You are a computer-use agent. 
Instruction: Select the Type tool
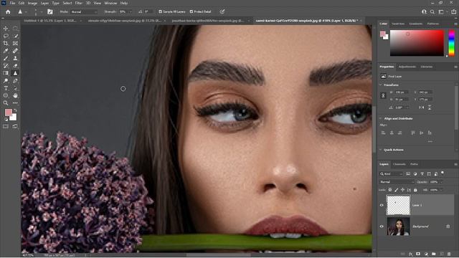pyautogui.click(x=6, y=88)
